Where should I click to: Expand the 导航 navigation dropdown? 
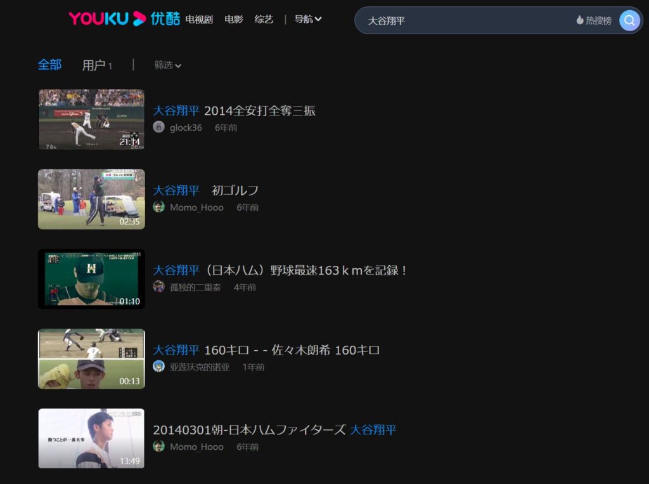coord(308,19)
